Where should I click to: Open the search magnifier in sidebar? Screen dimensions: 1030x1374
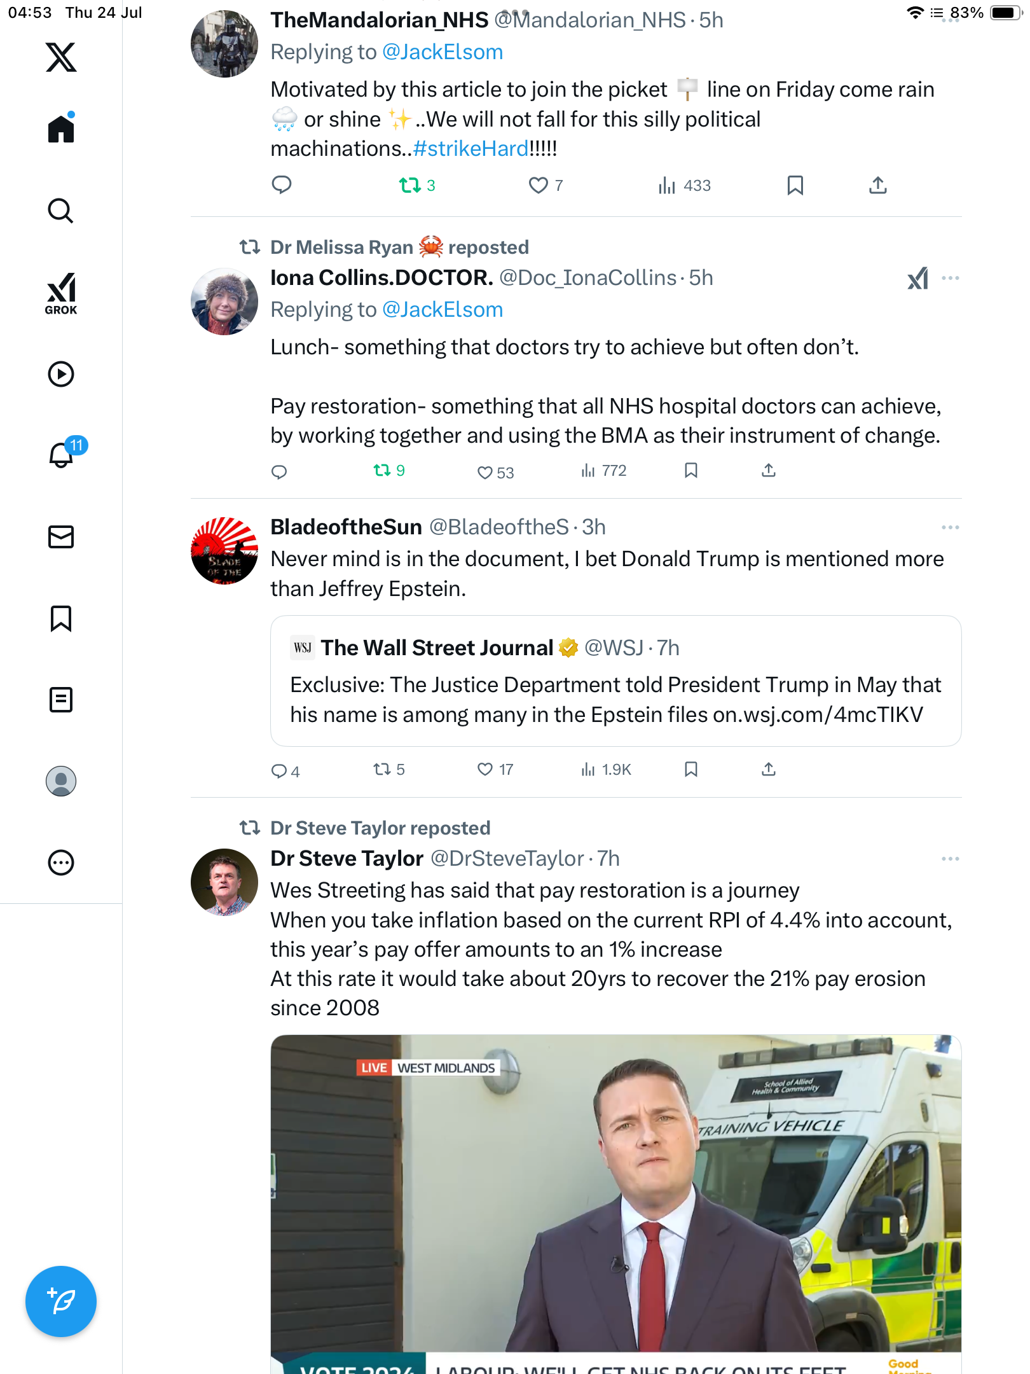(x=61, y=211)
